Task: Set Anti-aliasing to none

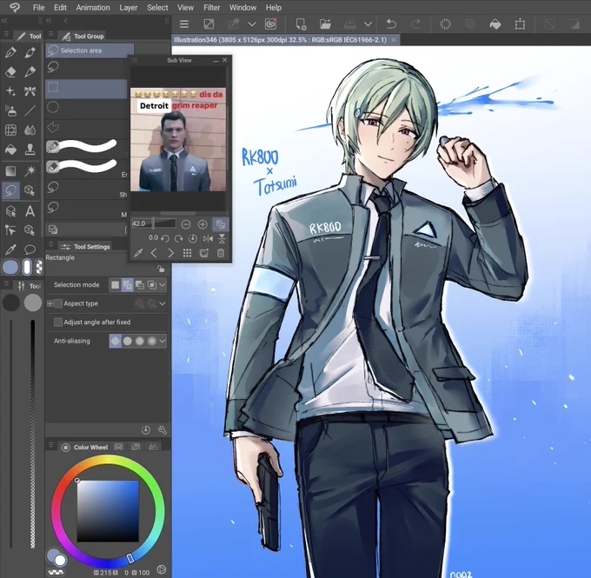Action: tap(116, 341)
